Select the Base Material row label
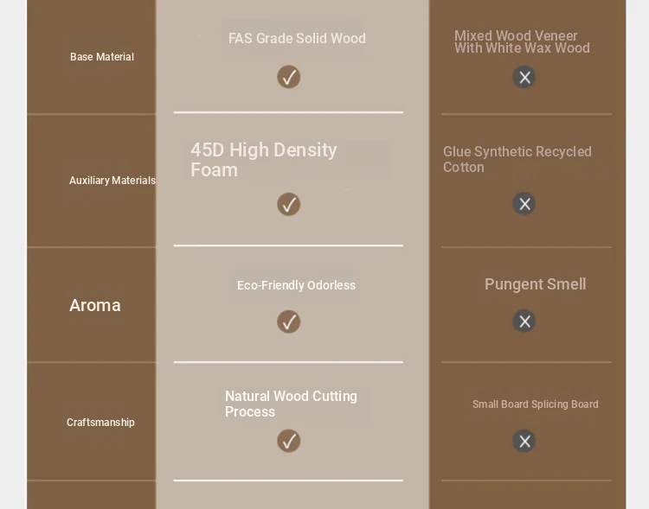The height and width of the screenshot is (509, 649). coord(102,57)
